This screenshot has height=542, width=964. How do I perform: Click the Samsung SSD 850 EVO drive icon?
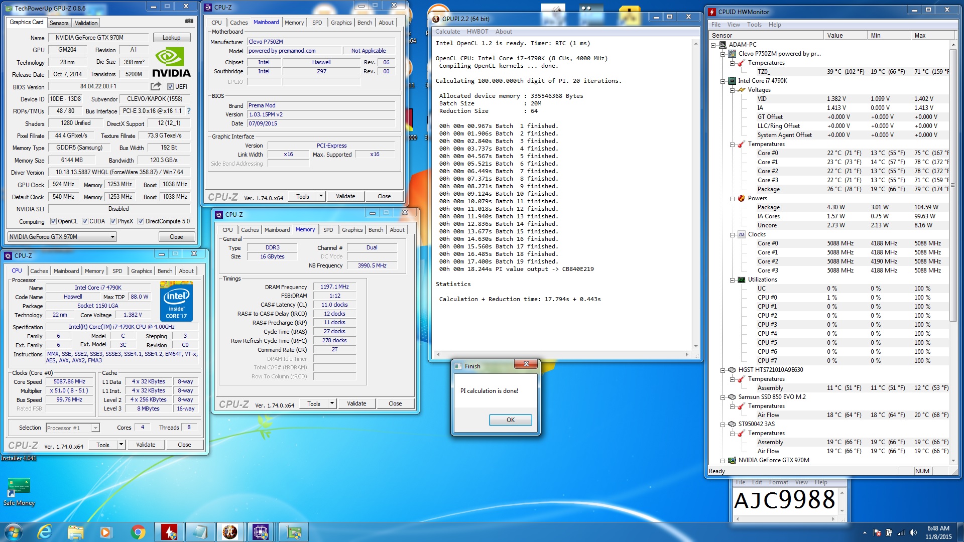tap(732, 397)
